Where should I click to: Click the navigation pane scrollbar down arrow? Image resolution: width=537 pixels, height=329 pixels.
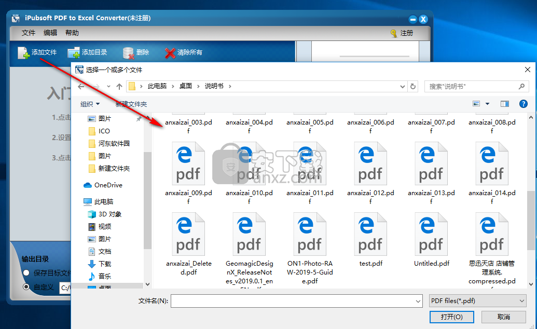(147, 284)
